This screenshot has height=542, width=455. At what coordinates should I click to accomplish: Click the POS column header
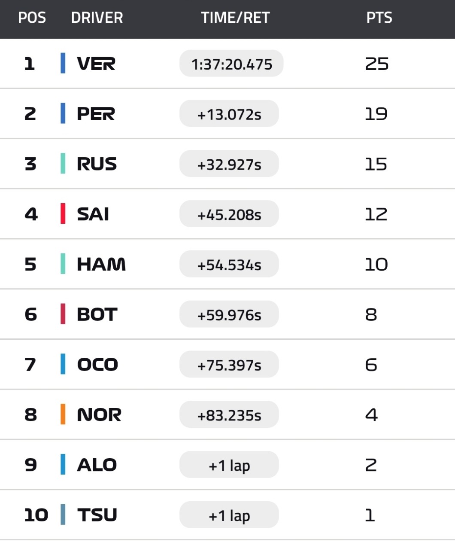pyautogui.click(x=32, y=18)
